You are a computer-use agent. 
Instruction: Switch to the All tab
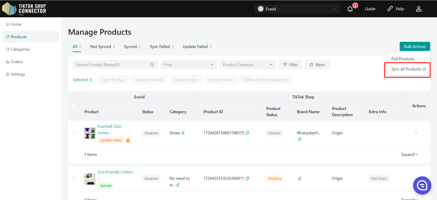point(77,46)
